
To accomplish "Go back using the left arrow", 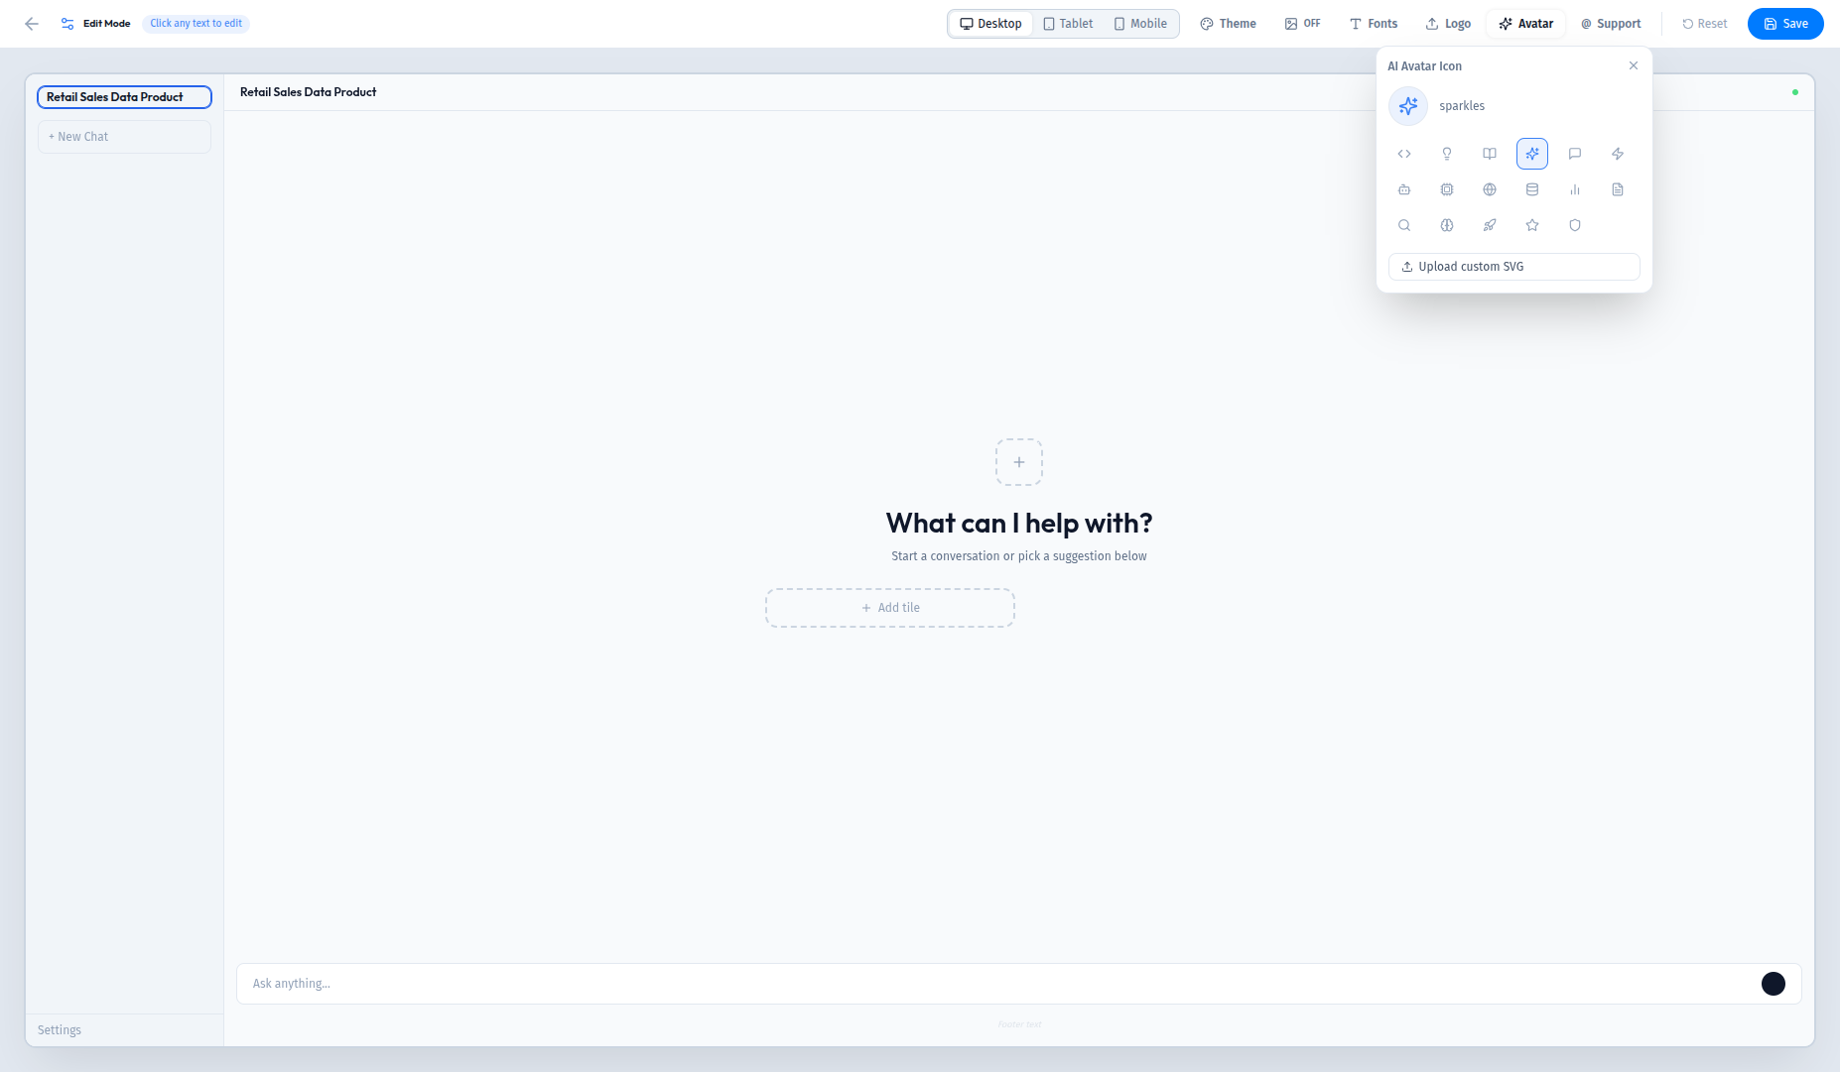I will click(x=32, y=24).
